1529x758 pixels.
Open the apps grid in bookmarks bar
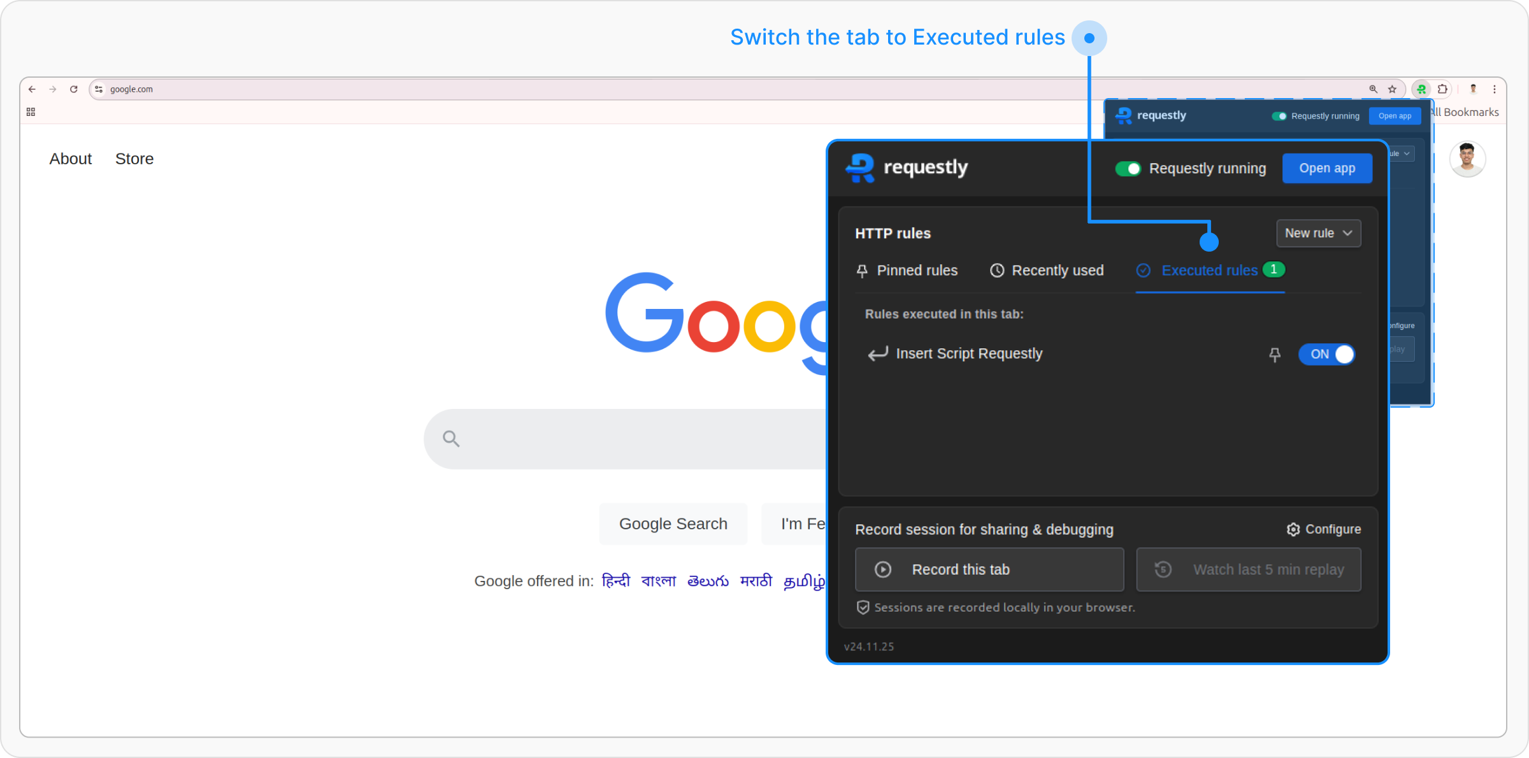(x=31, y=112)
